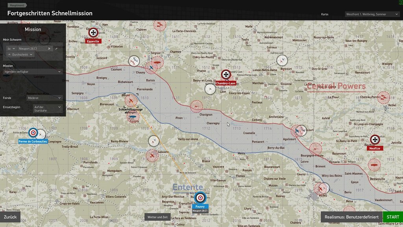The image size is (403, 227).
Task: Click the Hauptmenü breadcrumb
Action: [x=17, y=5]
